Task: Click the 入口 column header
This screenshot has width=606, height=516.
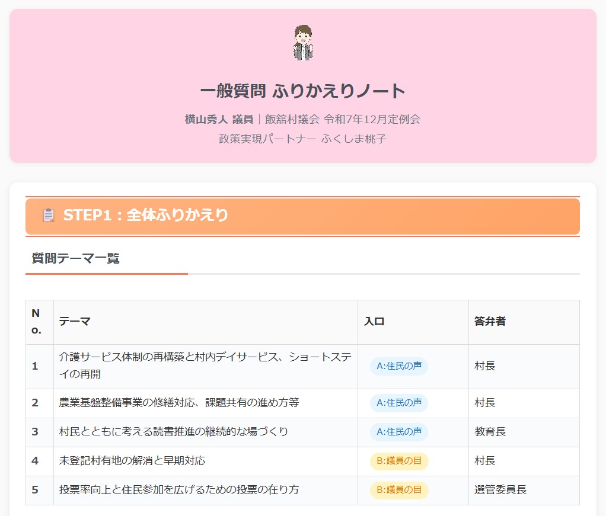Action: 374,322
